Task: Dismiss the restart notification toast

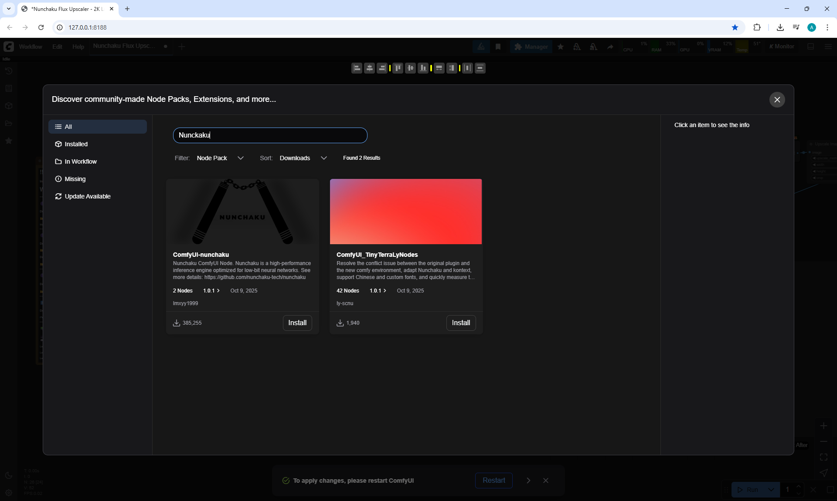Action: (x=545, y=481)
